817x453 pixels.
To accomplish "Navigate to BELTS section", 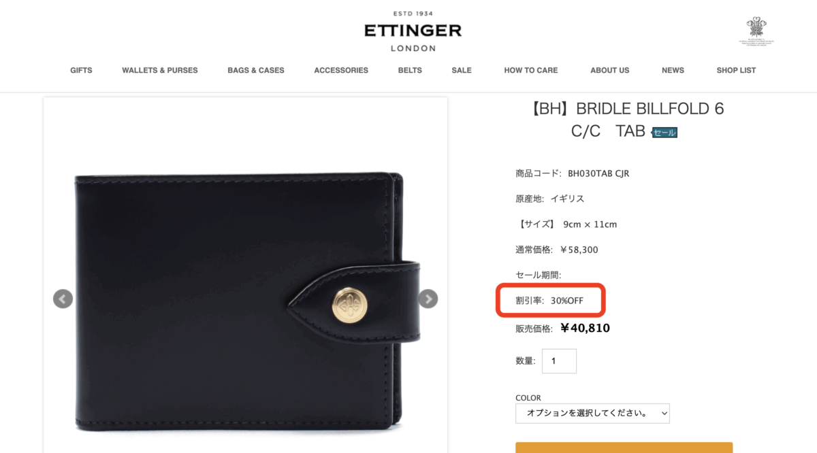I will [410, 70].
